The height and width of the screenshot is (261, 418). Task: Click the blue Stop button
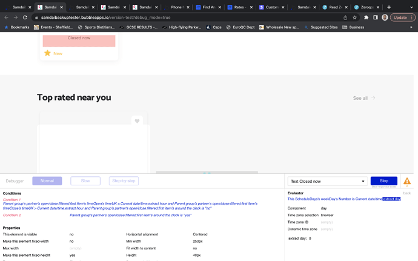pyautogui.click(x=384, y=180)
